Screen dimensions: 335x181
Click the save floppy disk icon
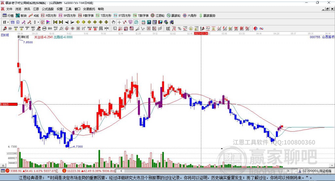pos(160,22)
